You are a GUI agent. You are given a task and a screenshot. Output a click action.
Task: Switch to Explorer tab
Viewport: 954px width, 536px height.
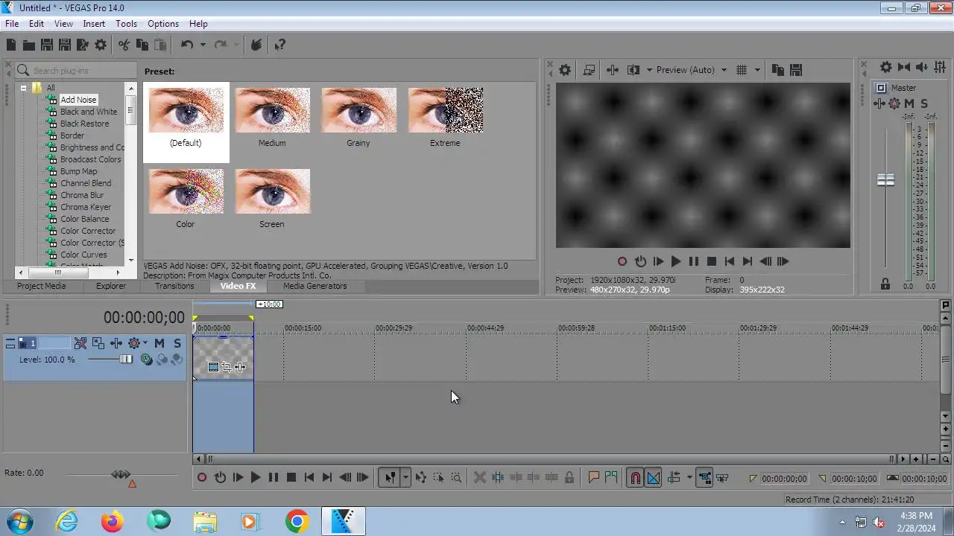pos(111,286)
